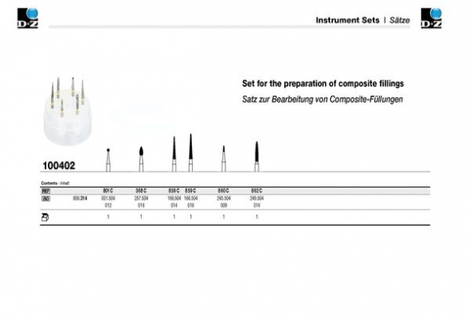Click the bur drawing above 859C size 014
This screenshot has height=319, width=470.
click(x=174, y=154)
